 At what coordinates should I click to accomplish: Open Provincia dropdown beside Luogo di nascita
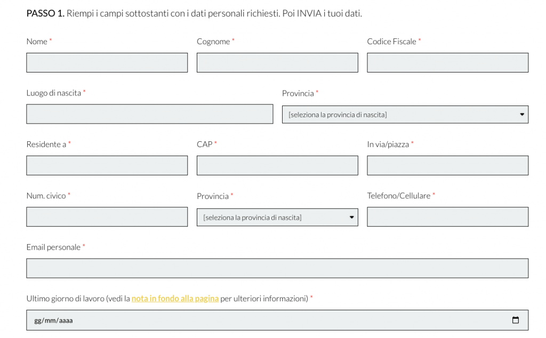[405, 114]
